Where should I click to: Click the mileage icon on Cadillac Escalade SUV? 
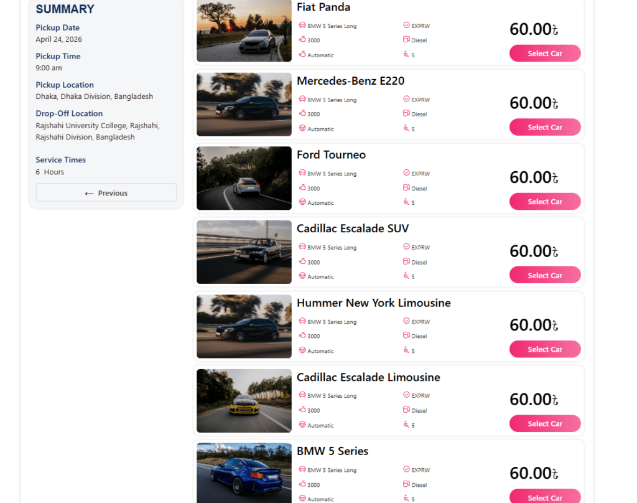click(x=302, y=261)
